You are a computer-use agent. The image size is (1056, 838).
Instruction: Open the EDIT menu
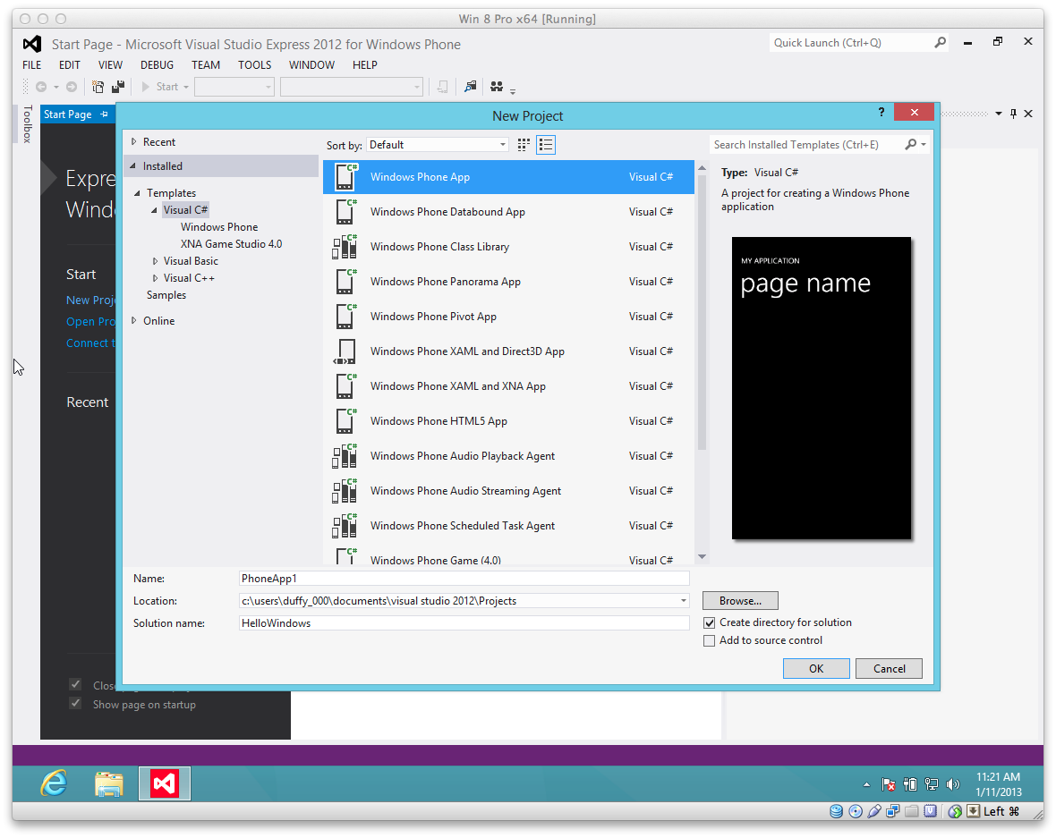point(70,65)
